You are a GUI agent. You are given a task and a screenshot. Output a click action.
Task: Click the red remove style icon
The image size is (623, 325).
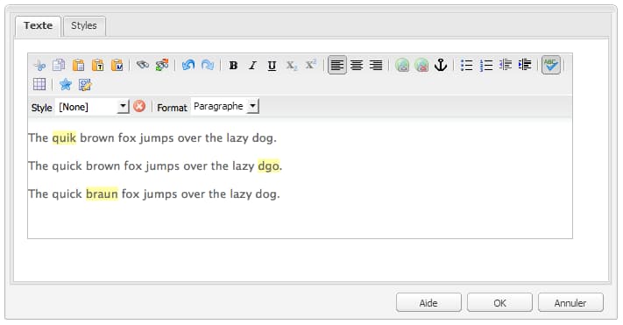tap(139, 106)
